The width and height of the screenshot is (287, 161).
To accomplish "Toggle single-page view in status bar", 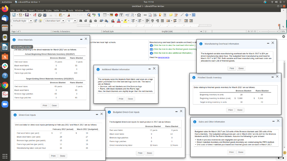I will [x=249, y=31].
